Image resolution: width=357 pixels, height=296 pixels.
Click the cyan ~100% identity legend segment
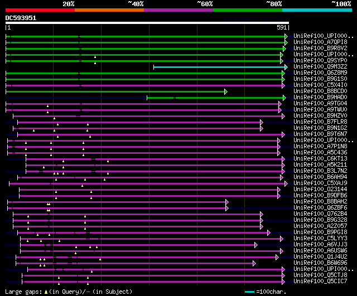click(x=317, y=10)
